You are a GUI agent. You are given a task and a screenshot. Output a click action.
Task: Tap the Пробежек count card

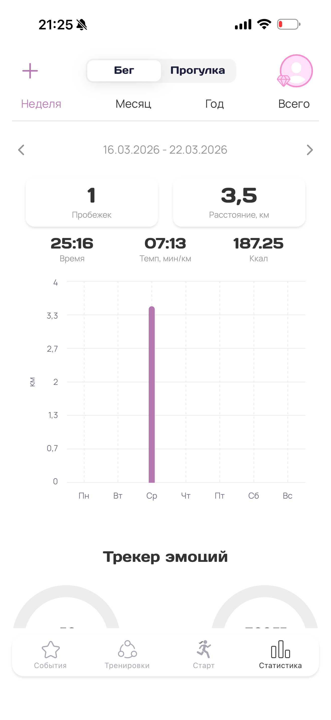pos(92,202)
